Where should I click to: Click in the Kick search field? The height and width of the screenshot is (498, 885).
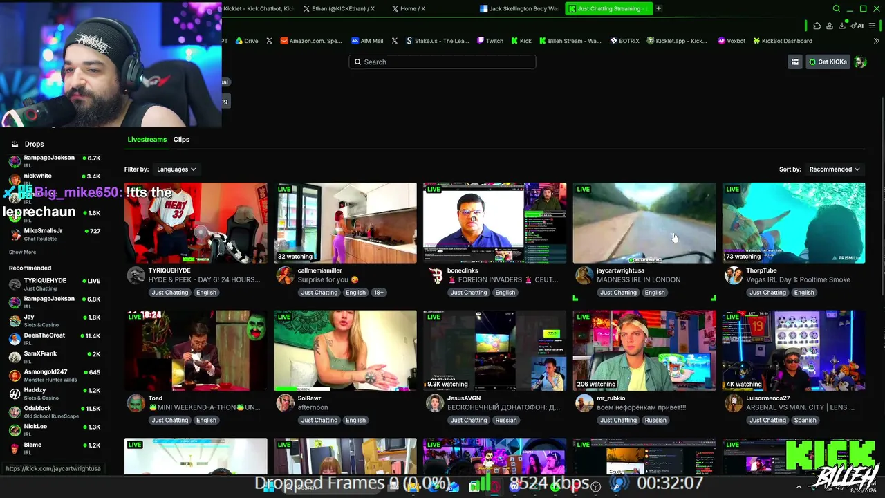pyautogui.click(x=442, y=62)
